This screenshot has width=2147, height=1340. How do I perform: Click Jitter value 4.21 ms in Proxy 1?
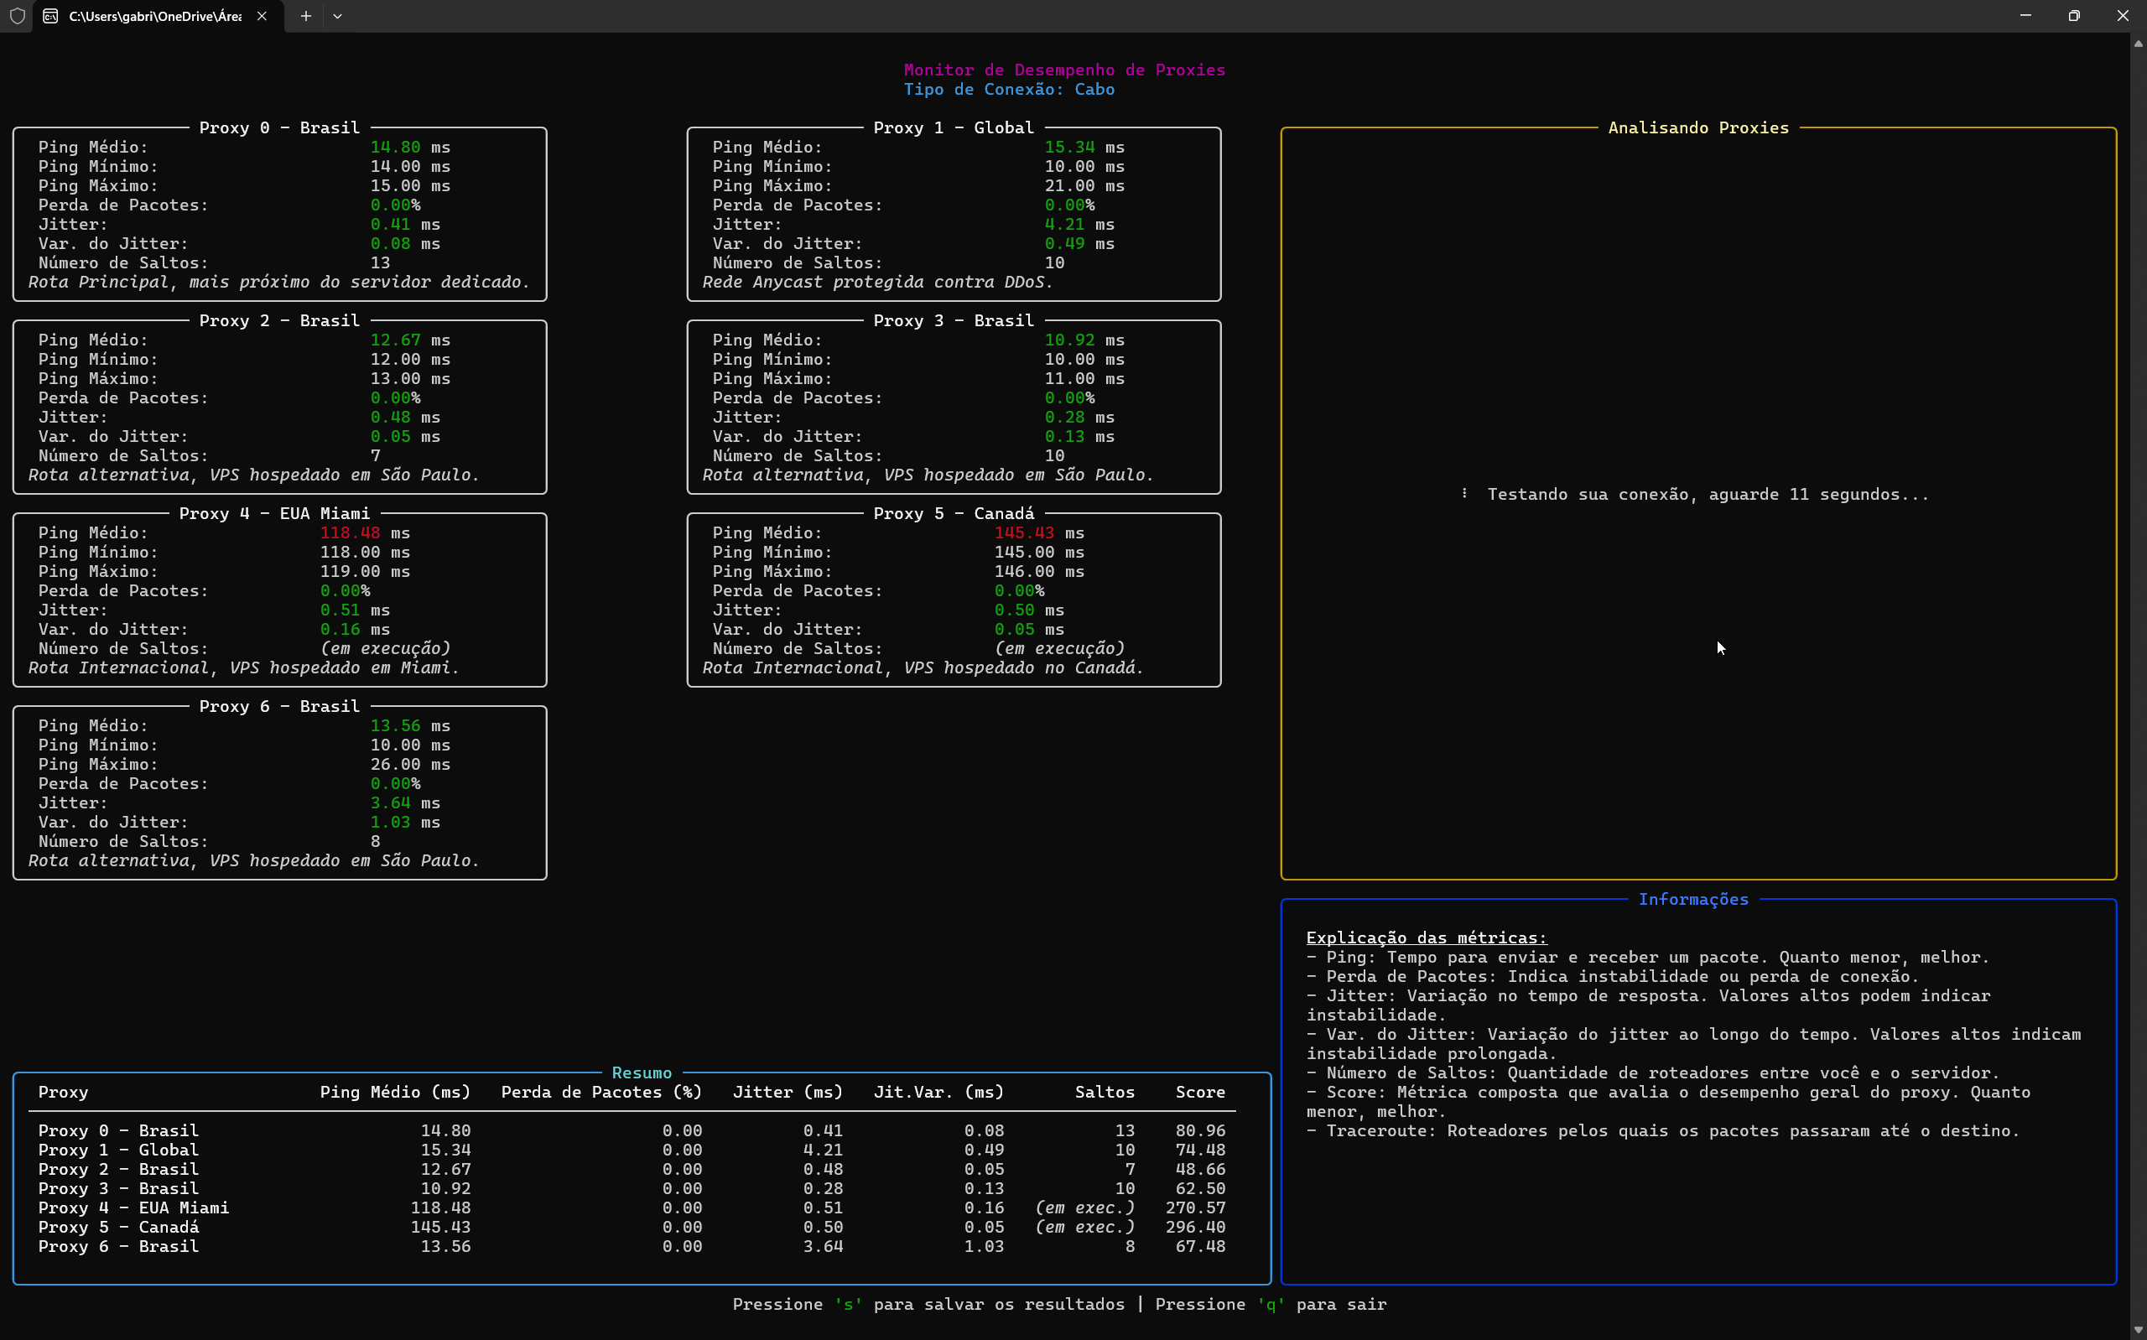coord(1079,225)
